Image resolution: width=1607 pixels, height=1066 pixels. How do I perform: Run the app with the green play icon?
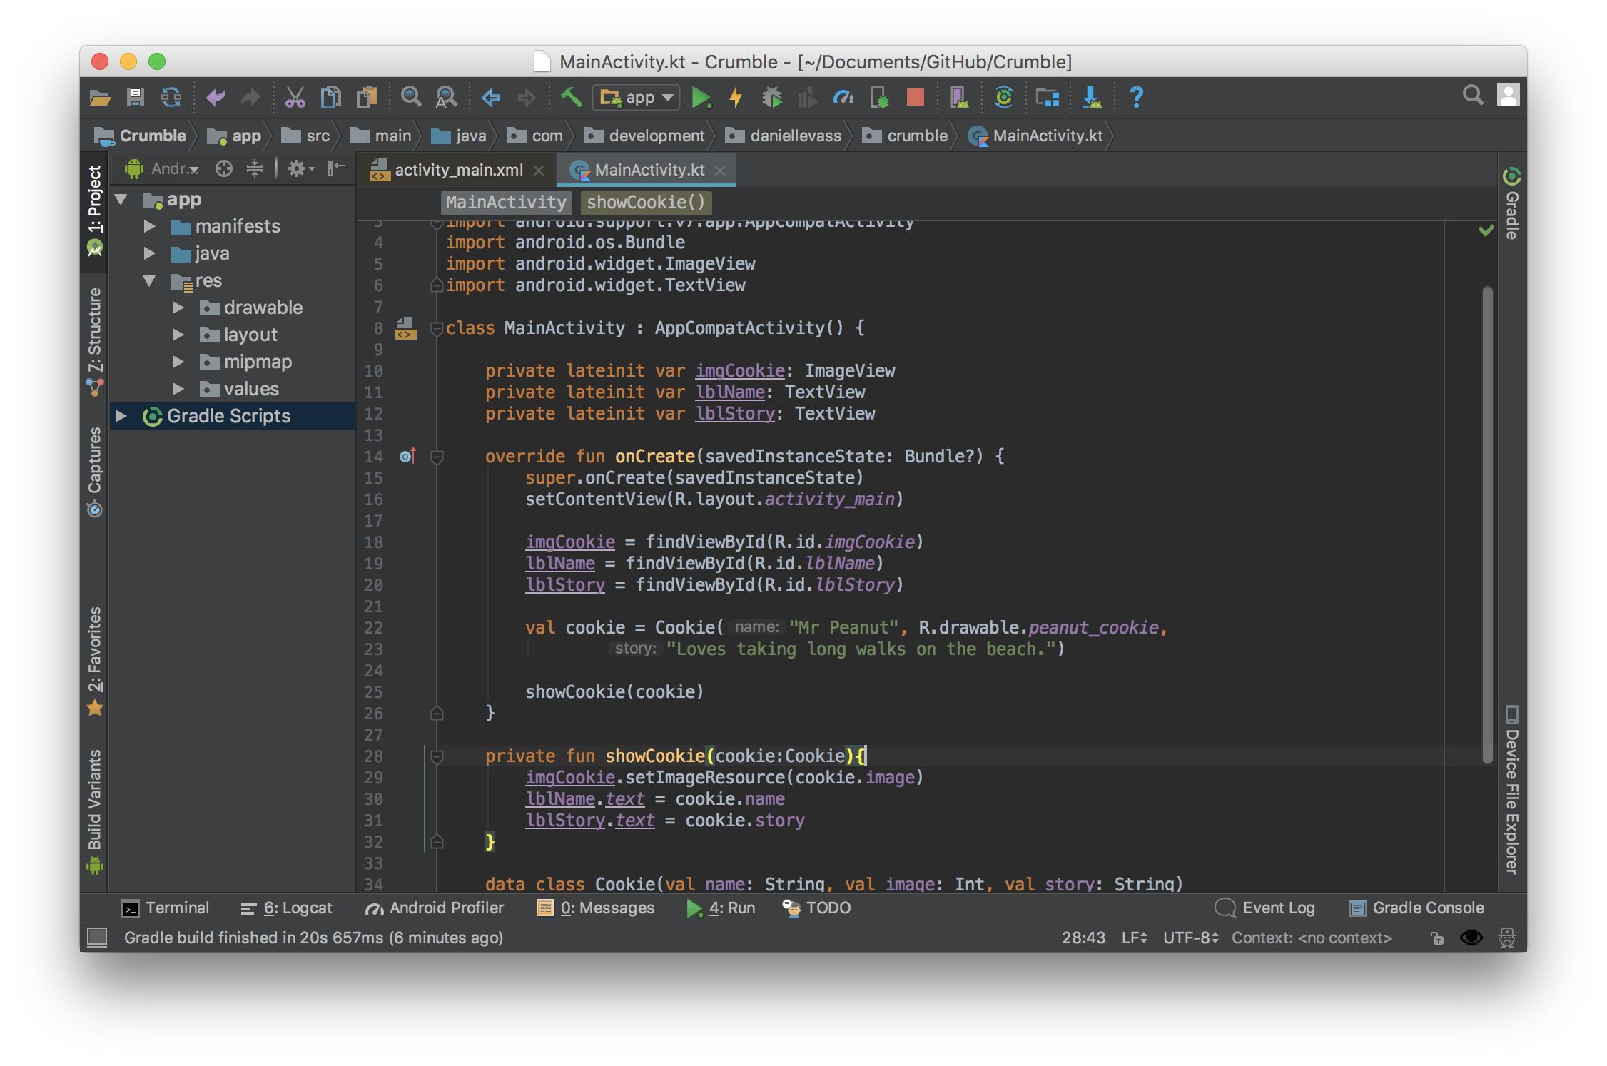click(x=701, y=97)
